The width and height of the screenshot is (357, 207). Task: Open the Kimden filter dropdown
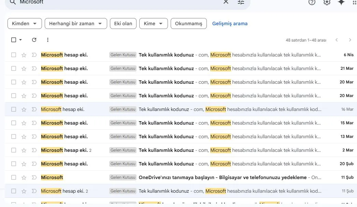[25, 23]
